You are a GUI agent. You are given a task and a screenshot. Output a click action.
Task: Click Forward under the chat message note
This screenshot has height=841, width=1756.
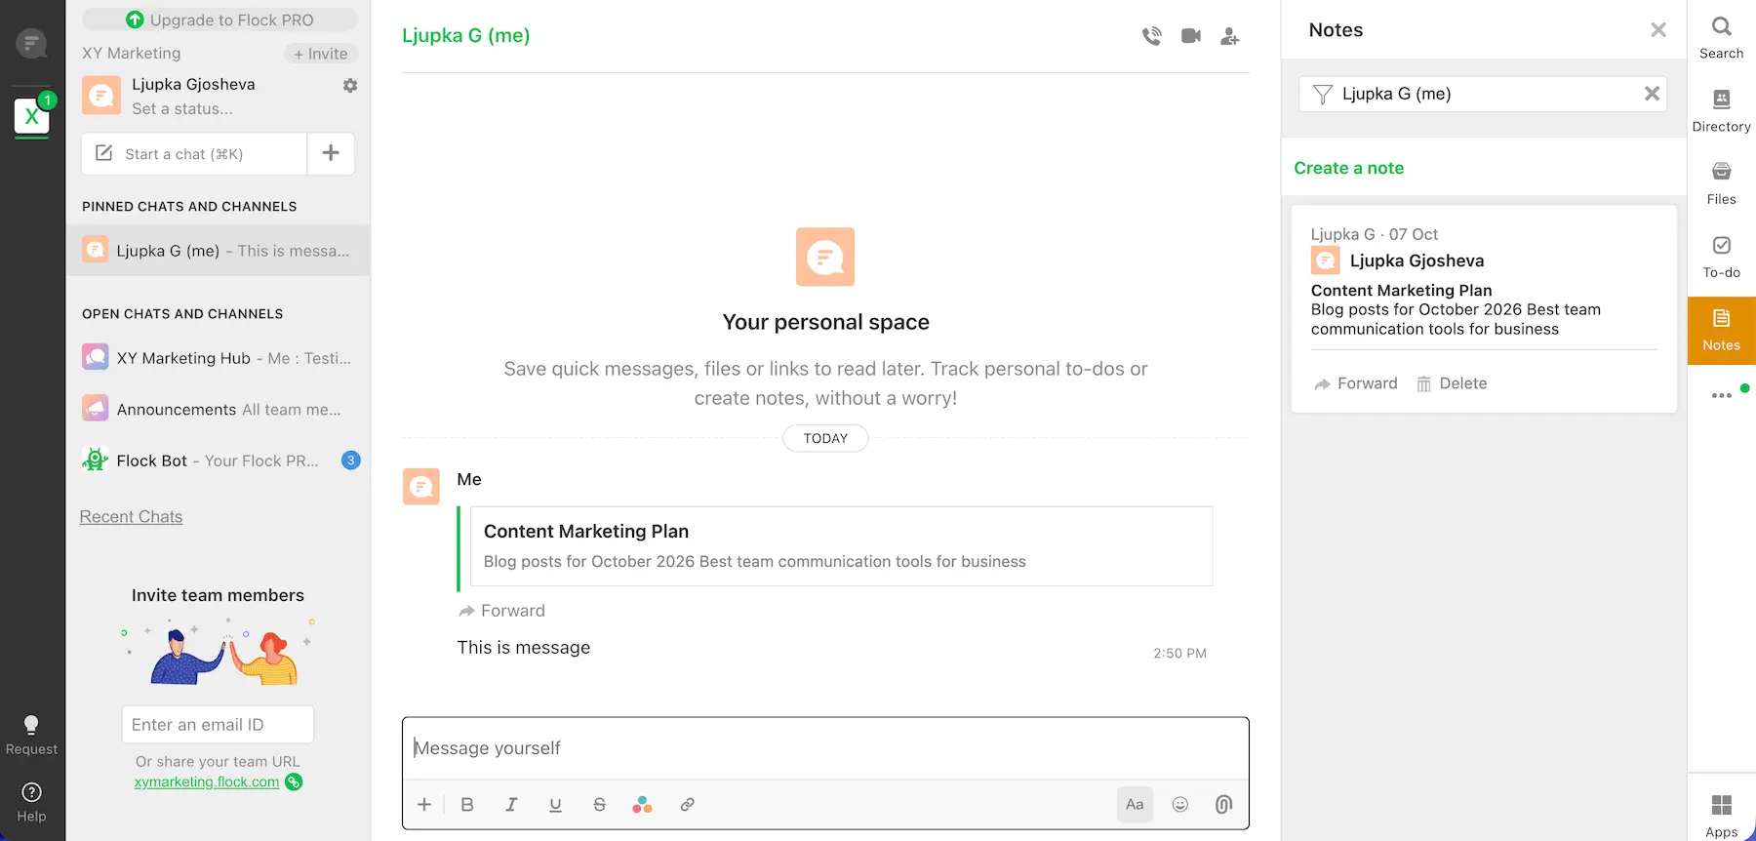[x=501, y=611]
